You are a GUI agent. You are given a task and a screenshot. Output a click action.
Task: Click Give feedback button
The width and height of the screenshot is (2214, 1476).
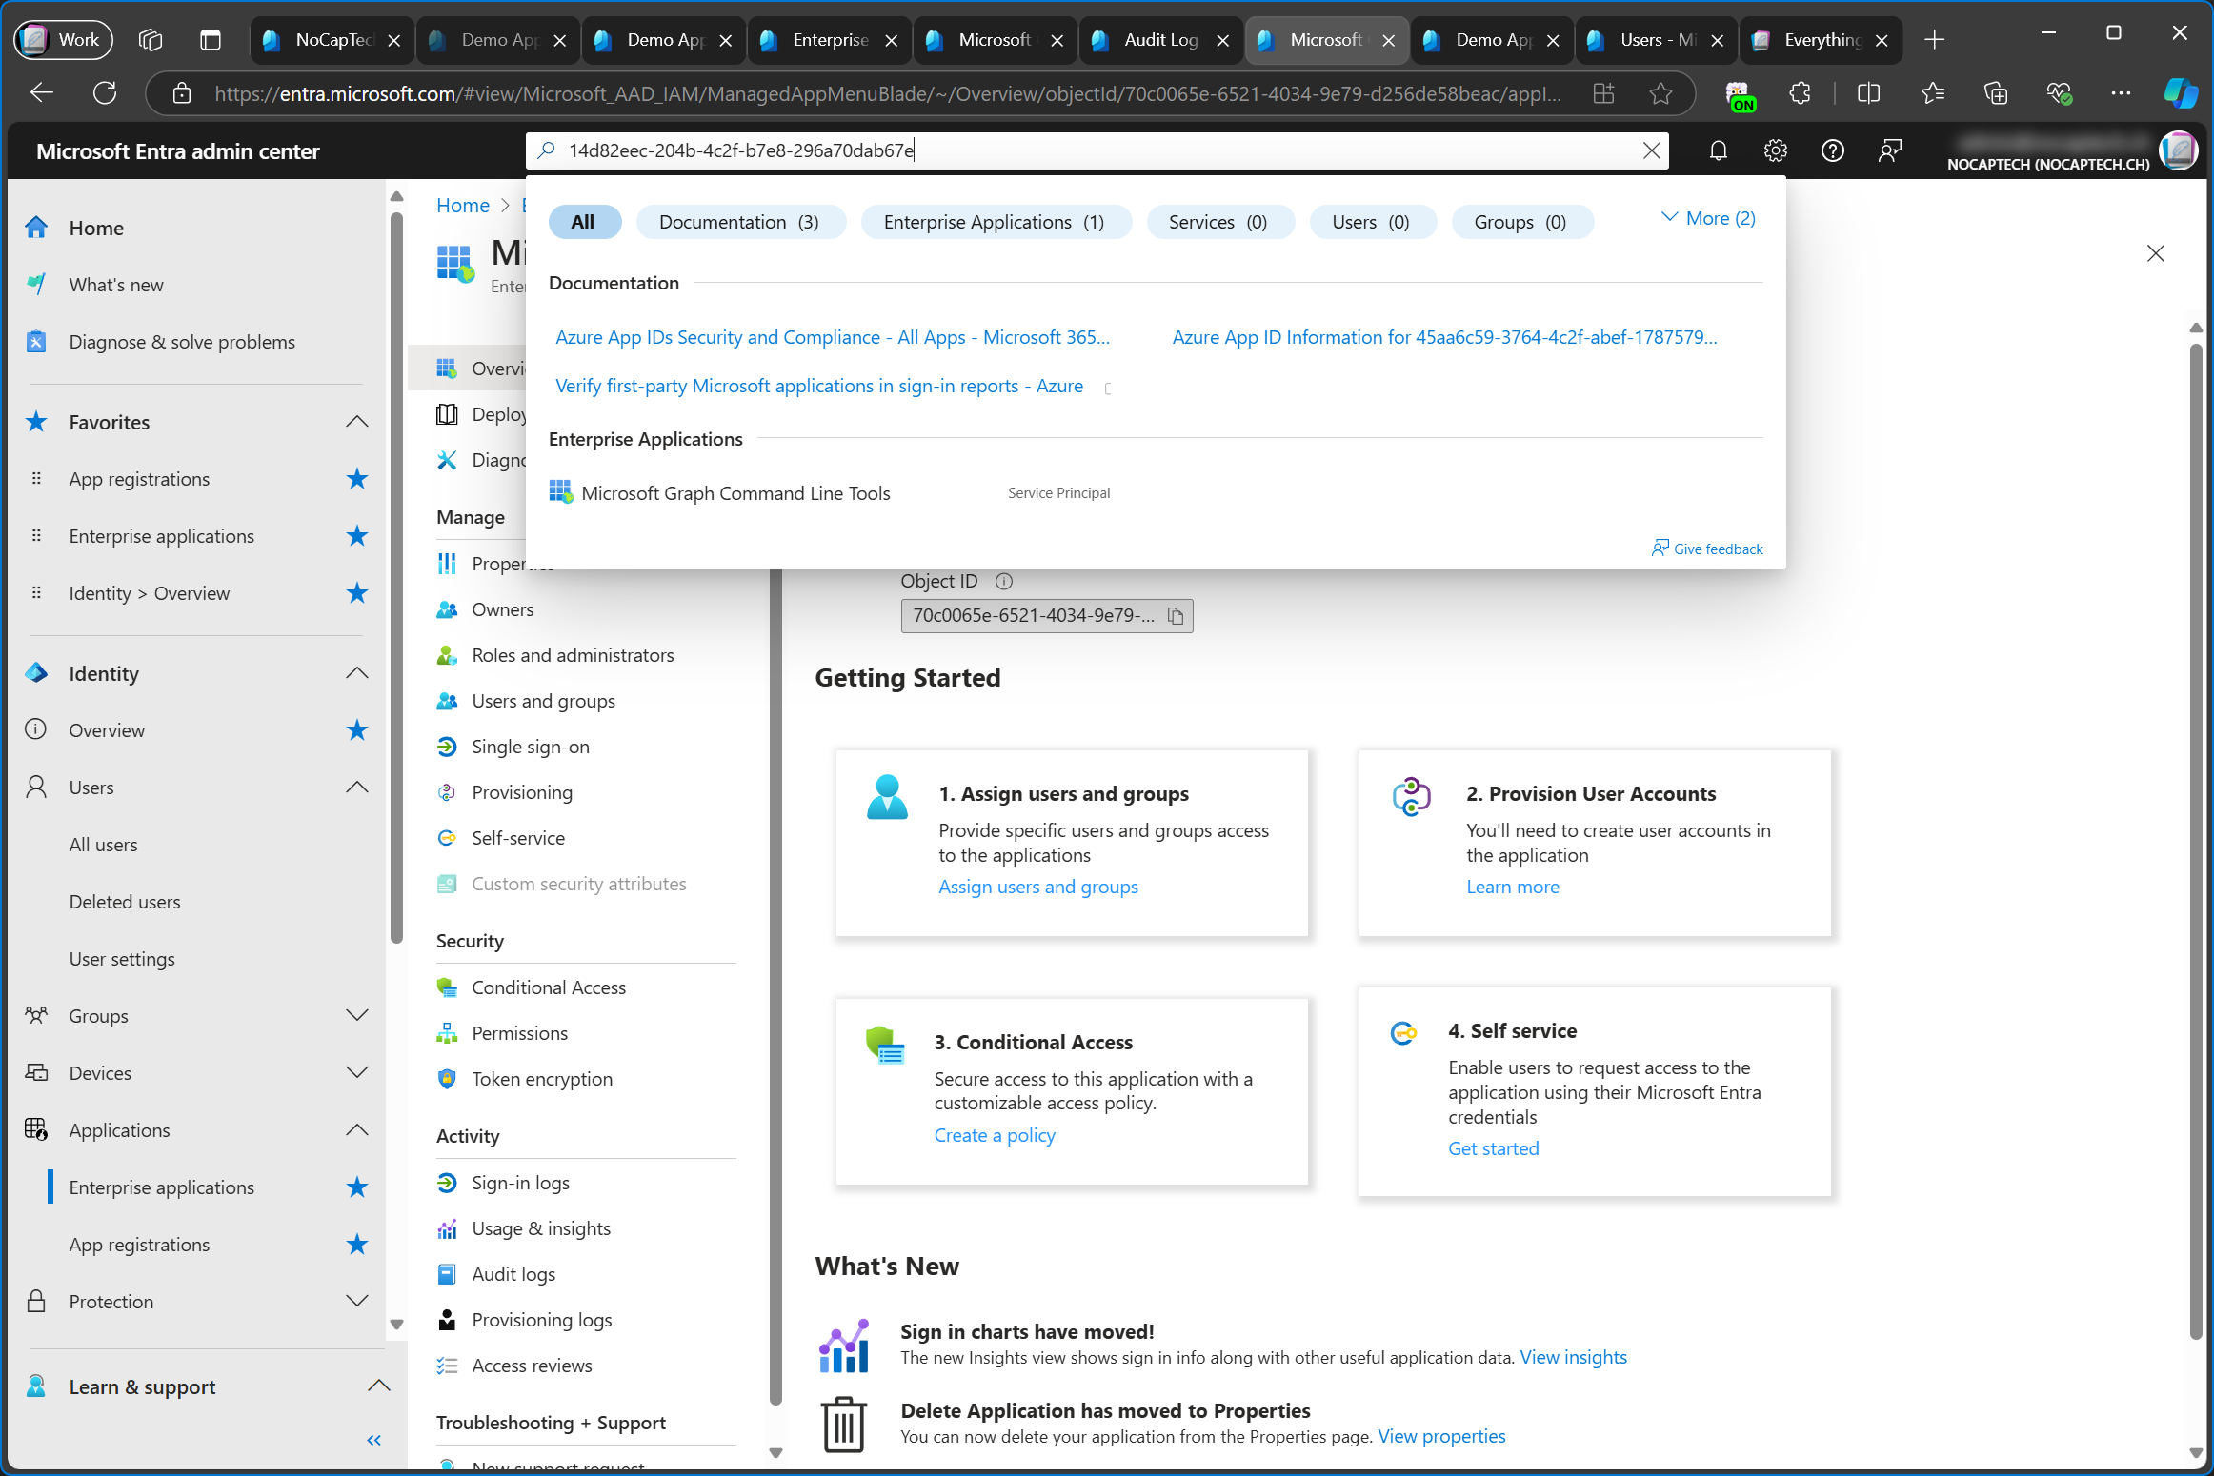1706,547
